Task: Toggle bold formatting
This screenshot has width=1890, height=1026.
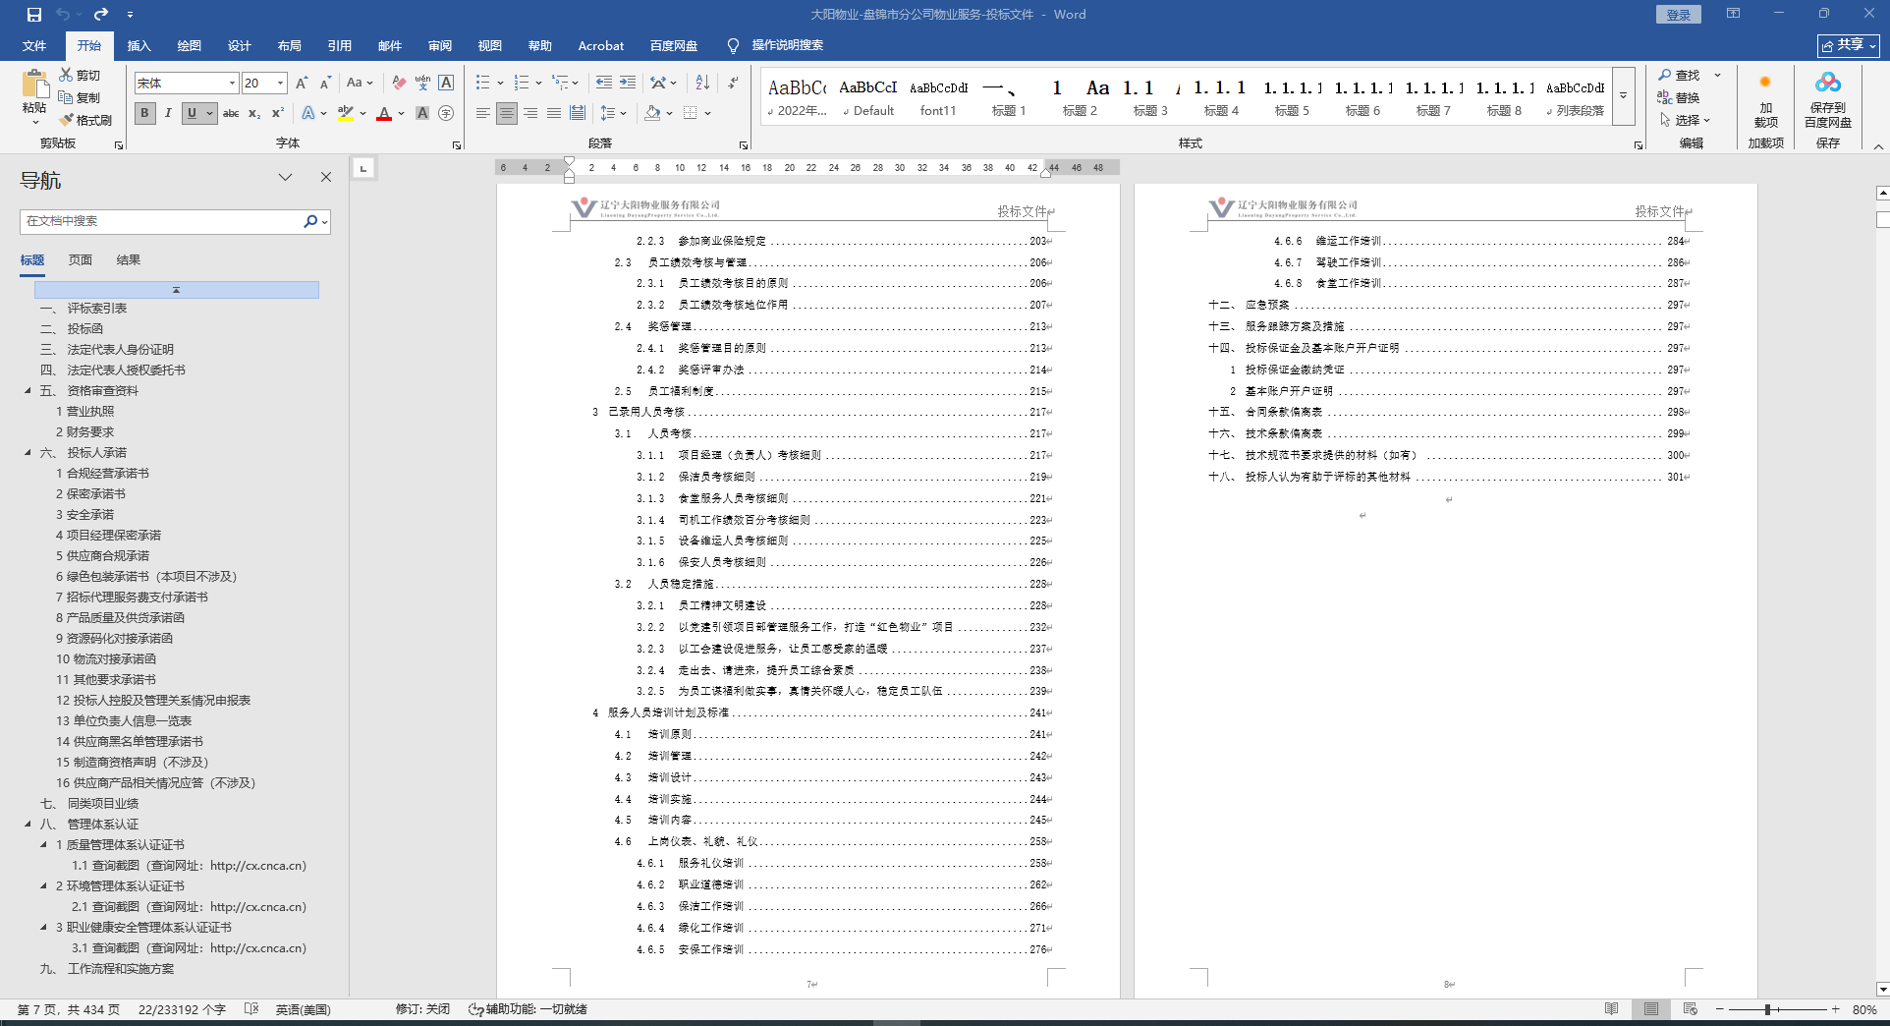Action: (x=145, y=113)
